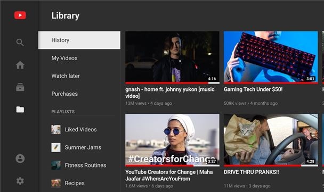Click title 'gnash - home ft. johnny yukon'
The image size is (324, 192).
[170, 93]
